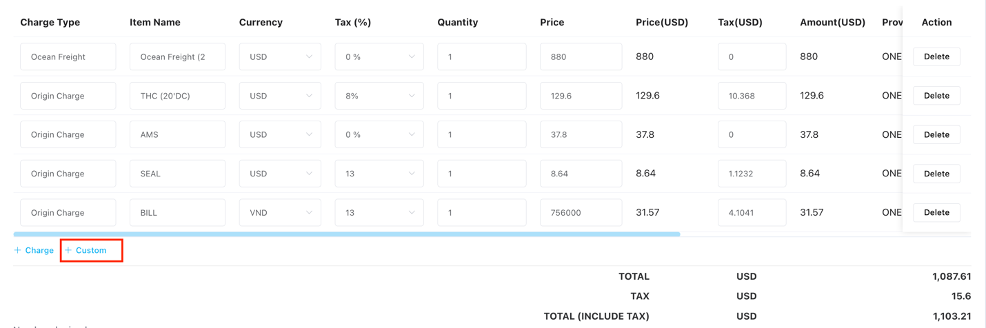
Task: Click the Item Name field showing SEAL
Action: click(177, 174)
